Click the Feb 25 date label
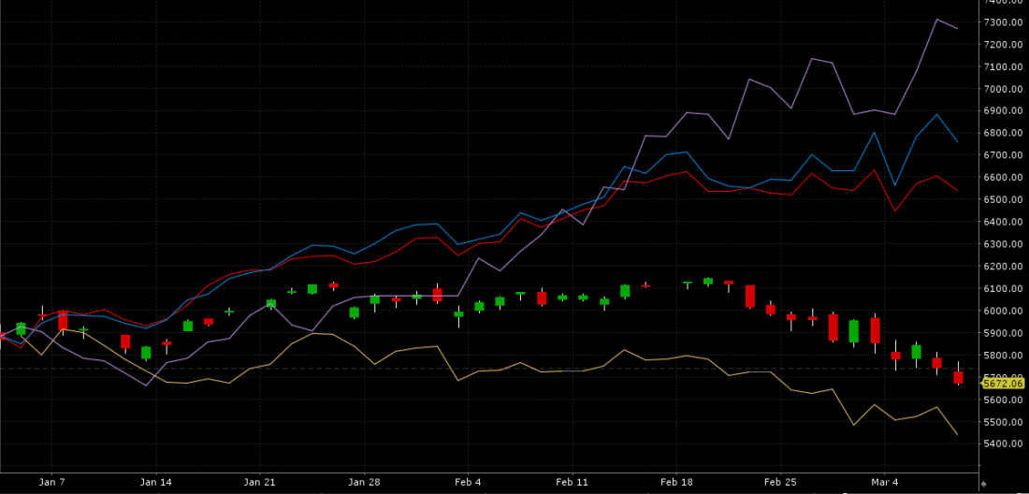 coord(779,482)
